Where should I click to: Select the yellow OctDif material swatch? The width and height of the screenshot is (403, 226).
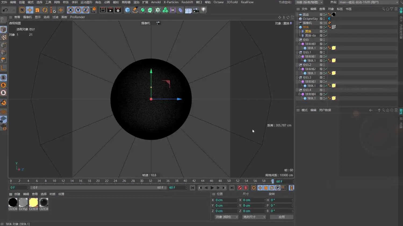[34, 202]
